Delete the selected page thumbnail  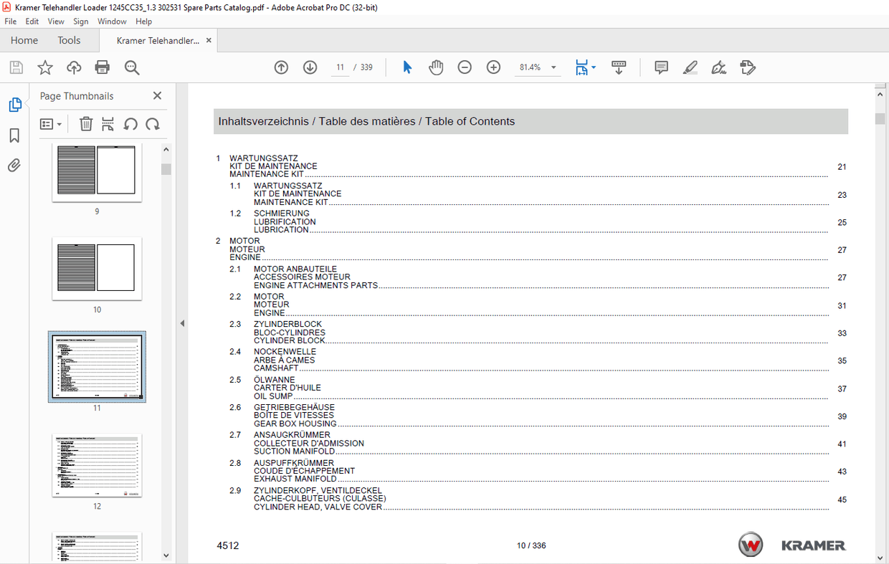point(86,123)
